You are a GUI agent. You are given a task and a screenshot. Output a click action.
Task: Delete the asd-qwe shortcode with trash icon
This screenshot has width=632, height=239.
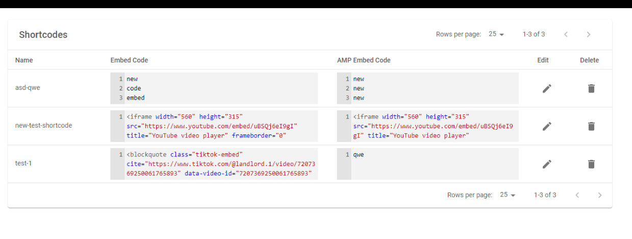(x=591, y=88)
